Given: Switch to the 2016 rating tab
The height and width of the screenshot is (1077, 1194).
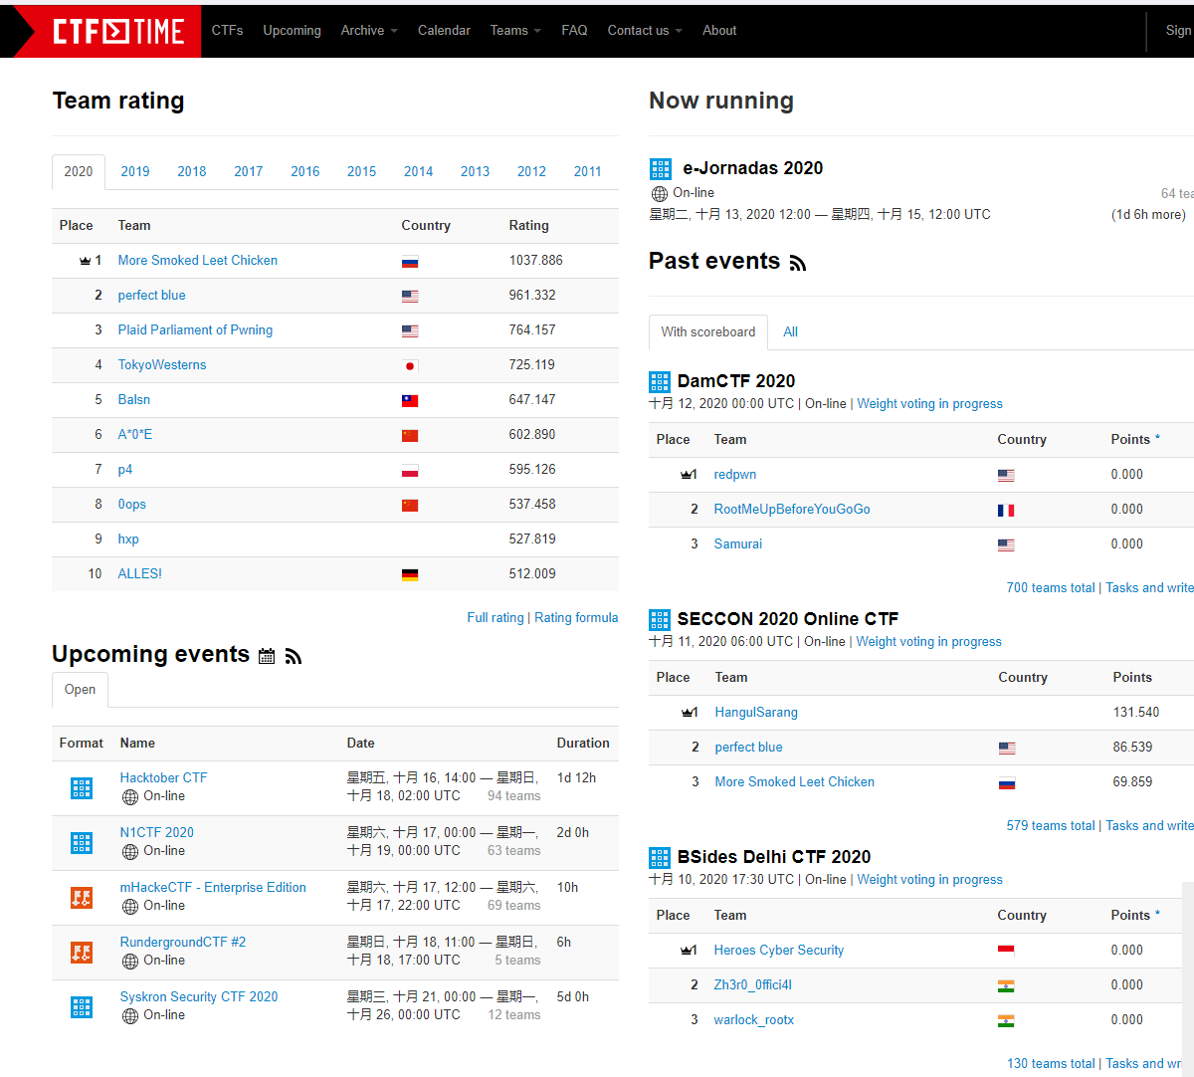Looking at the screenshot, I should click(305, 172).
